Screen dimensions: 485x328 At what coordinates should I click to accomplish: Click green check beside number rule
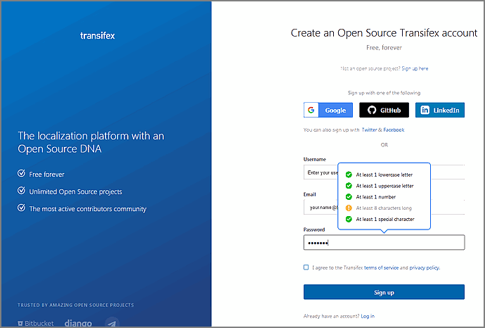click(x=349, y=197)
